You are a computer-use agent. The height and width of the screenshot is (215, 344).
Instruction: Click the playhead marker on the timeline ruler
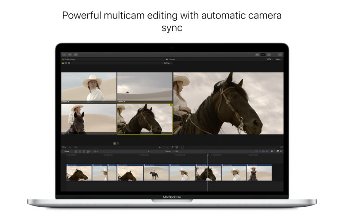(x=208, y=155)
